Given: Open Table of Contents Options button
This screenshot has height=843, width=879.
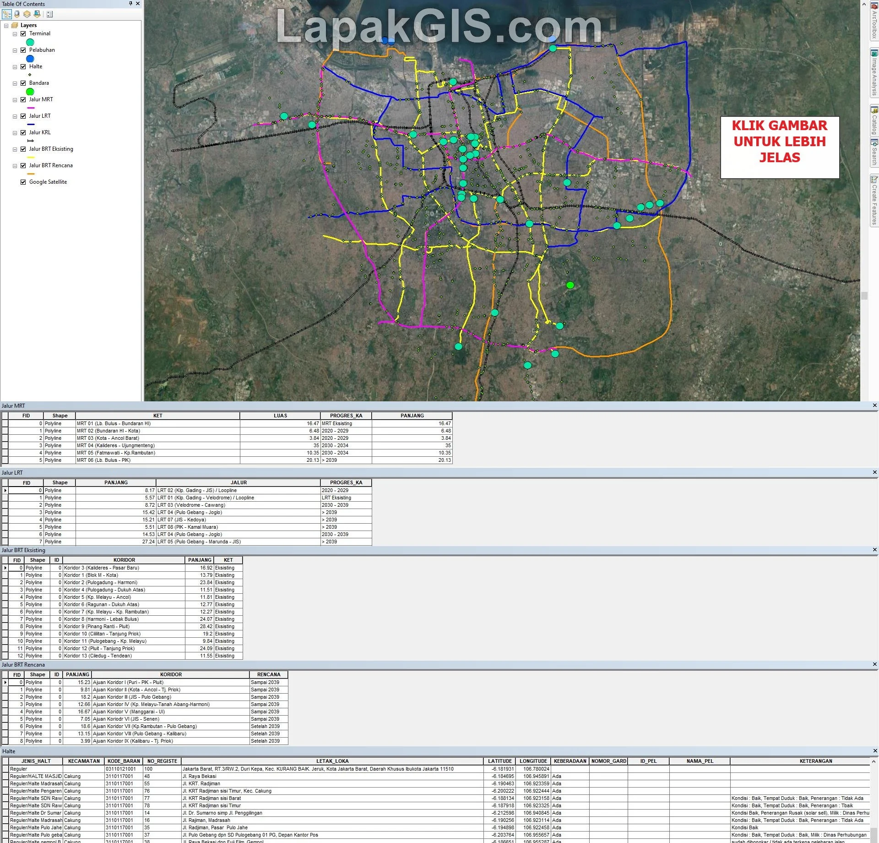Looking at the screenshot, I should tap(49, 14).
